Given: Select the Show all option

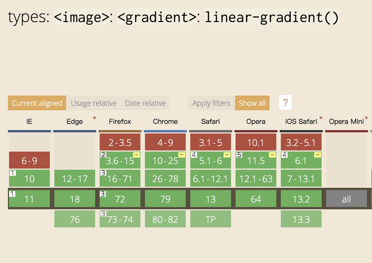Looking at the screenshot, I should pyautogui.click(x=252, y=103).
